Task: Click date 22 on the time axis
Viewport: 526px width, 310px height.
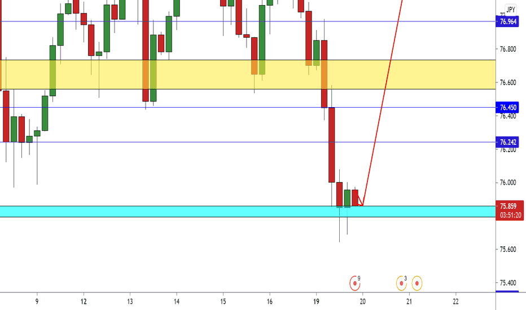Action: click(x=455, y=302)
